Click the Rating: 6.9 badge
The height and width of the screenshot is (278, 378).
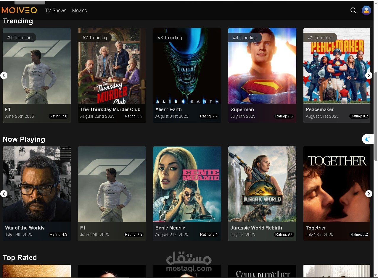(x=133, y=116)
